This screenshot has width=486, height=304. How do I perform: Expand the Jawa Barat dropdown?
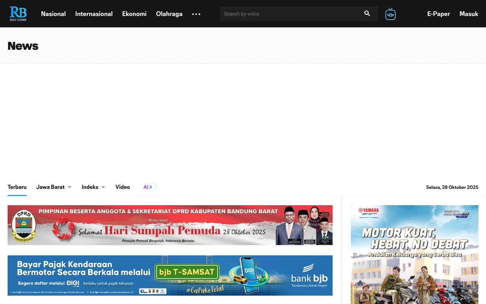coord(53,187)
